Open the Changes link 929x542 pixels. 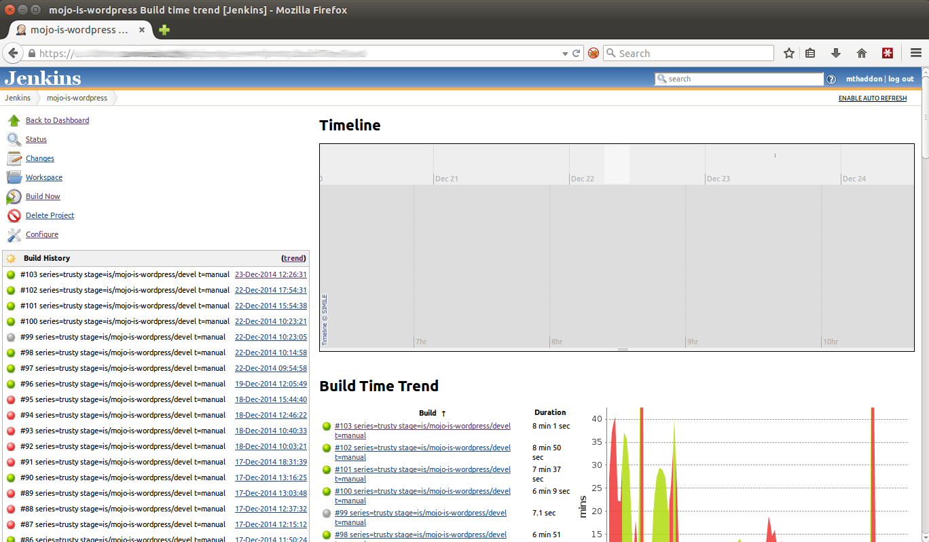coord(40,158)
